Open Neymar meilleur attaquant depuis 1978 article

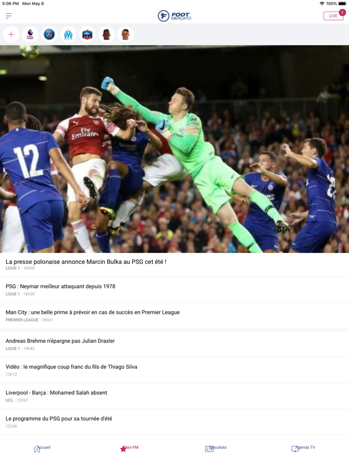click(174, 290)
